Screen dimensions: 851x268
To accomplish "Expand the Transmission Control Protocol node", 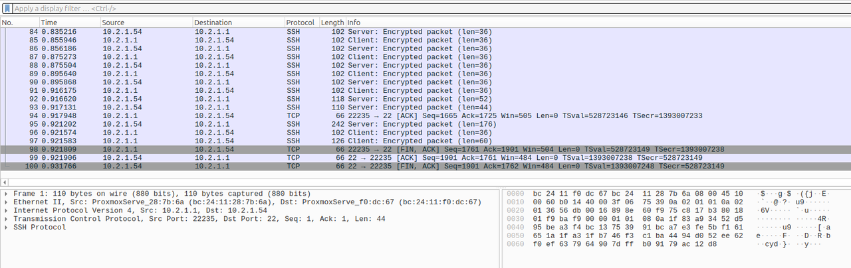I will coord(6,219).
